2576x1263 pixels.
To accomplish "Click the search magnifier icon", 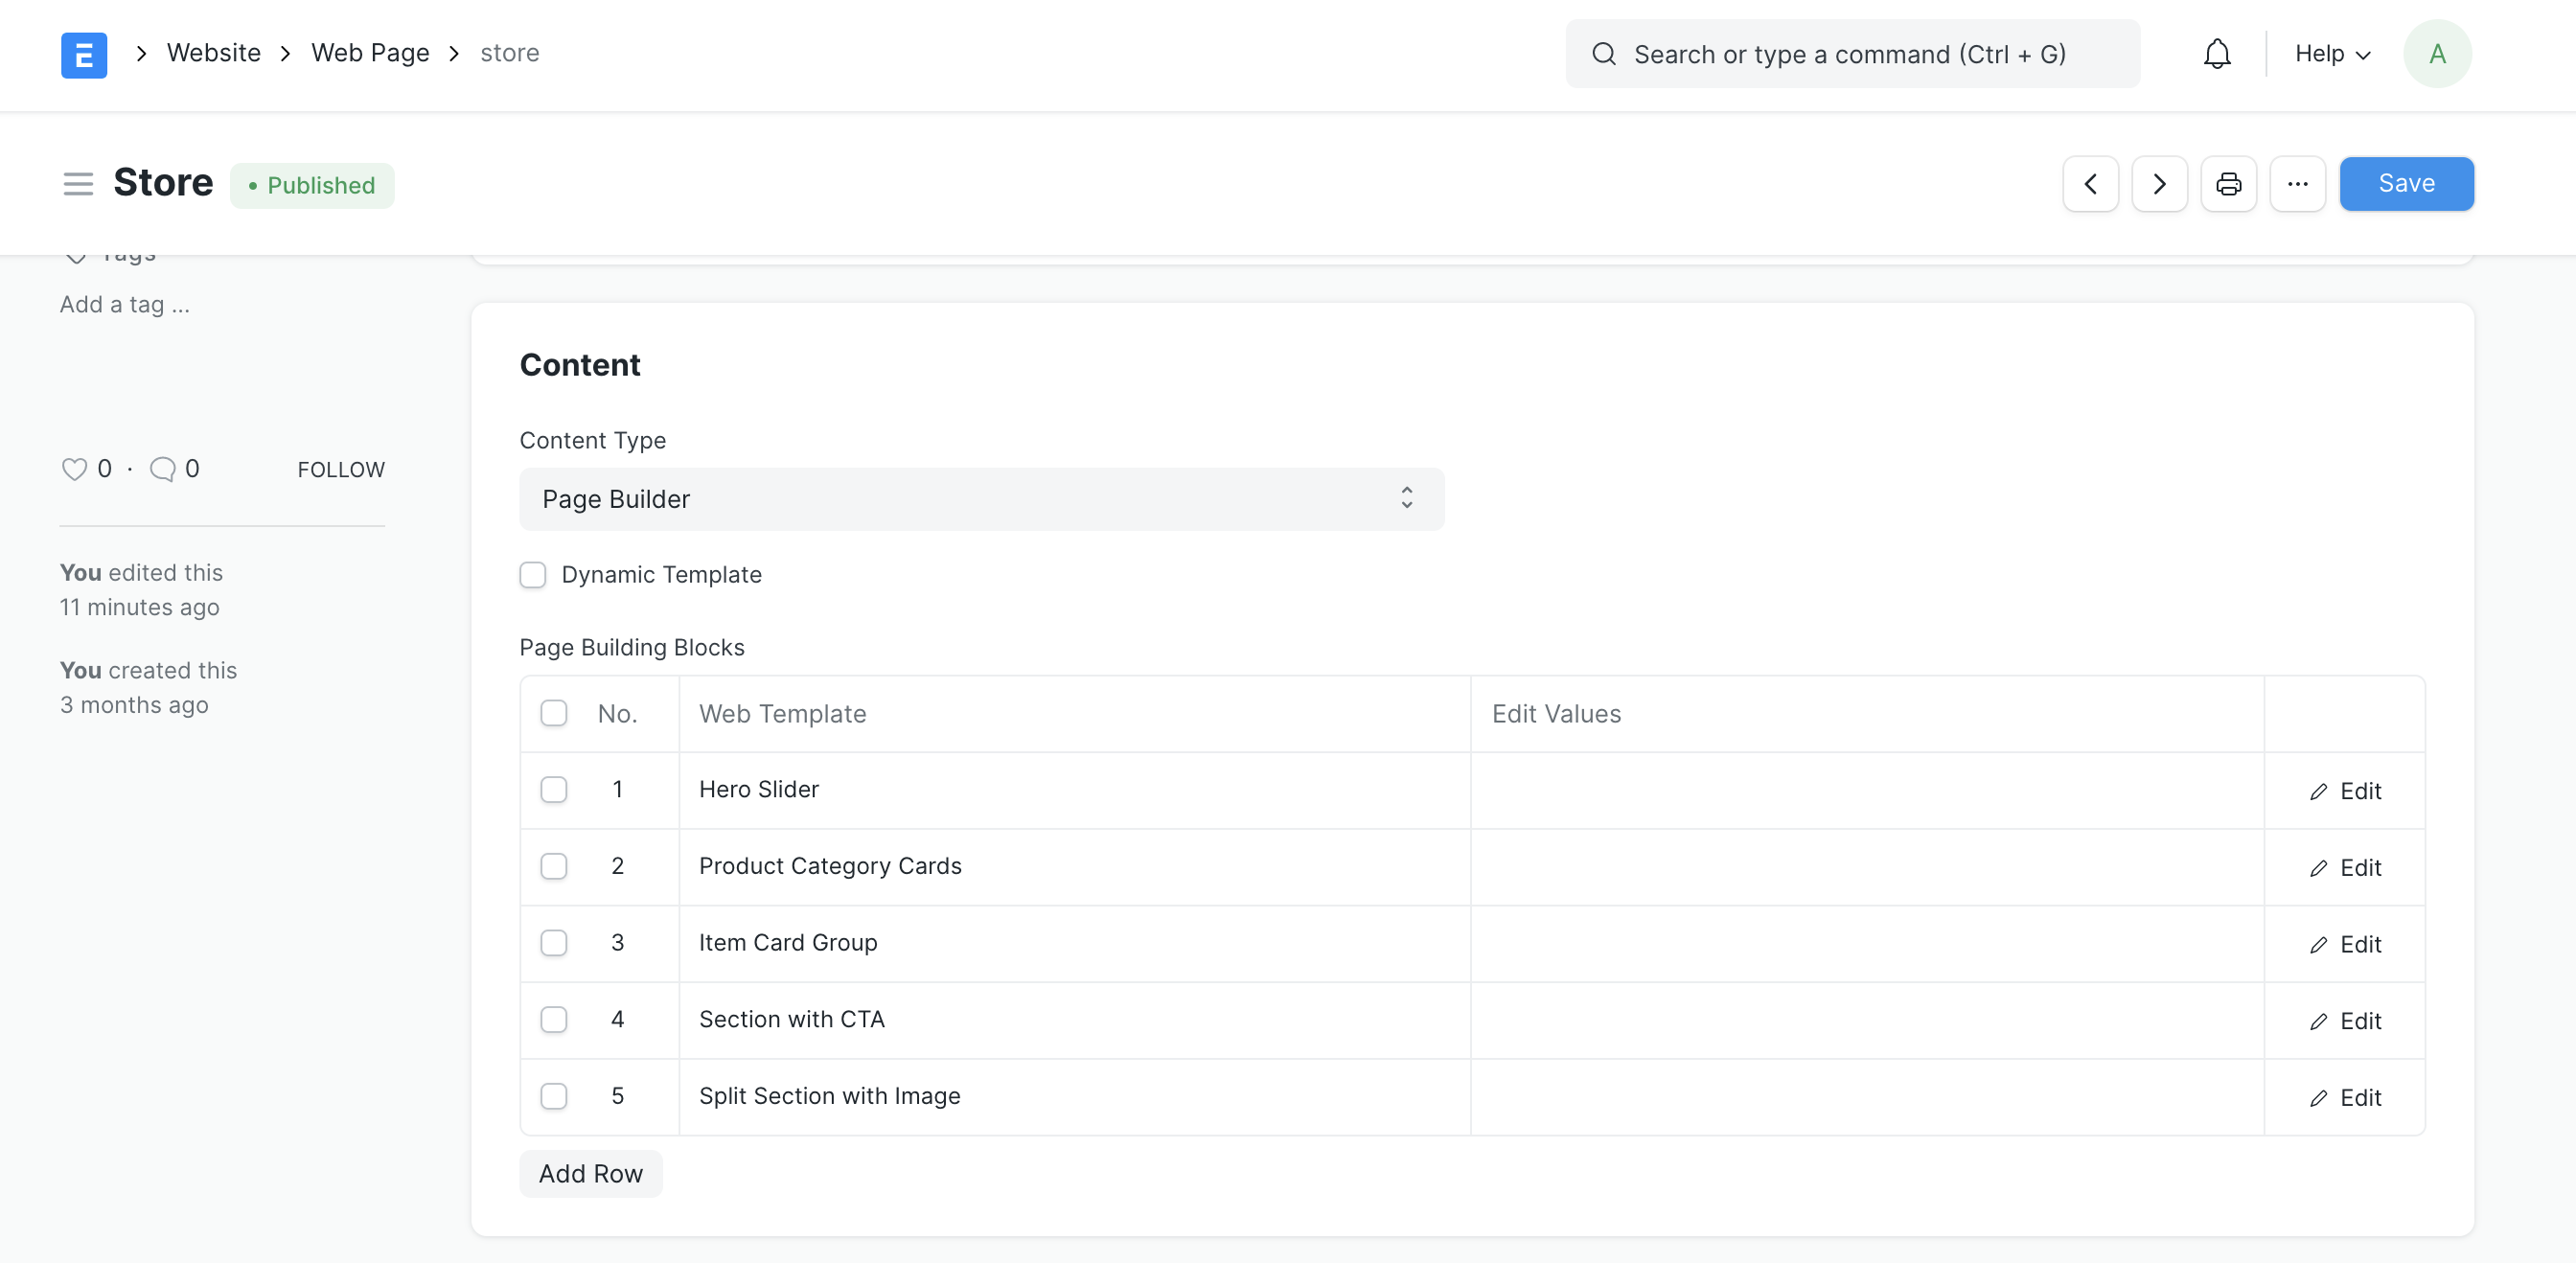I will pyautogui.click(x=1604, y=54).
